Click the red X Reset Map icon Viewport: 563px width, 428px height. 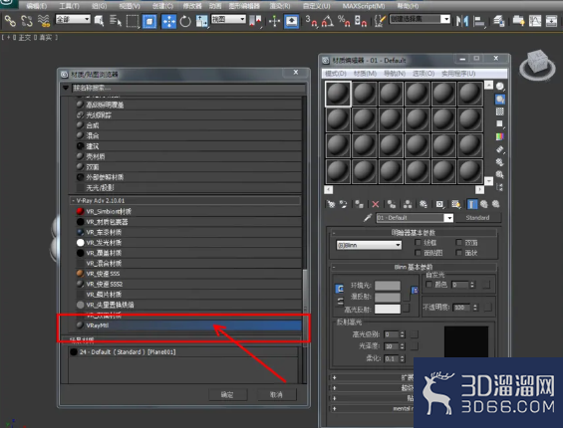pos(376,204)
